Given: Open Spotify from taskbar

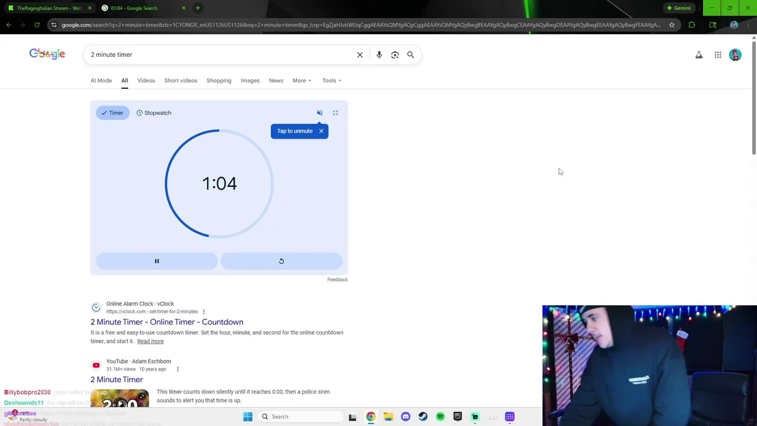Looking at the screenshot, I should pos(440,417).
